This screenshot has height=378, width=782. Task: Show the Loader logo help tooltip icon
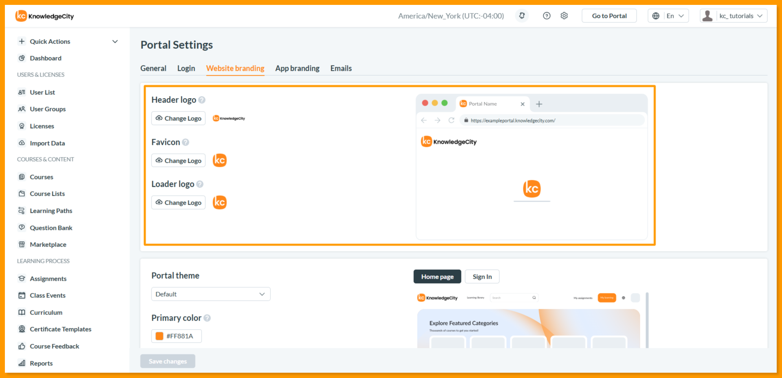(200, 184)
